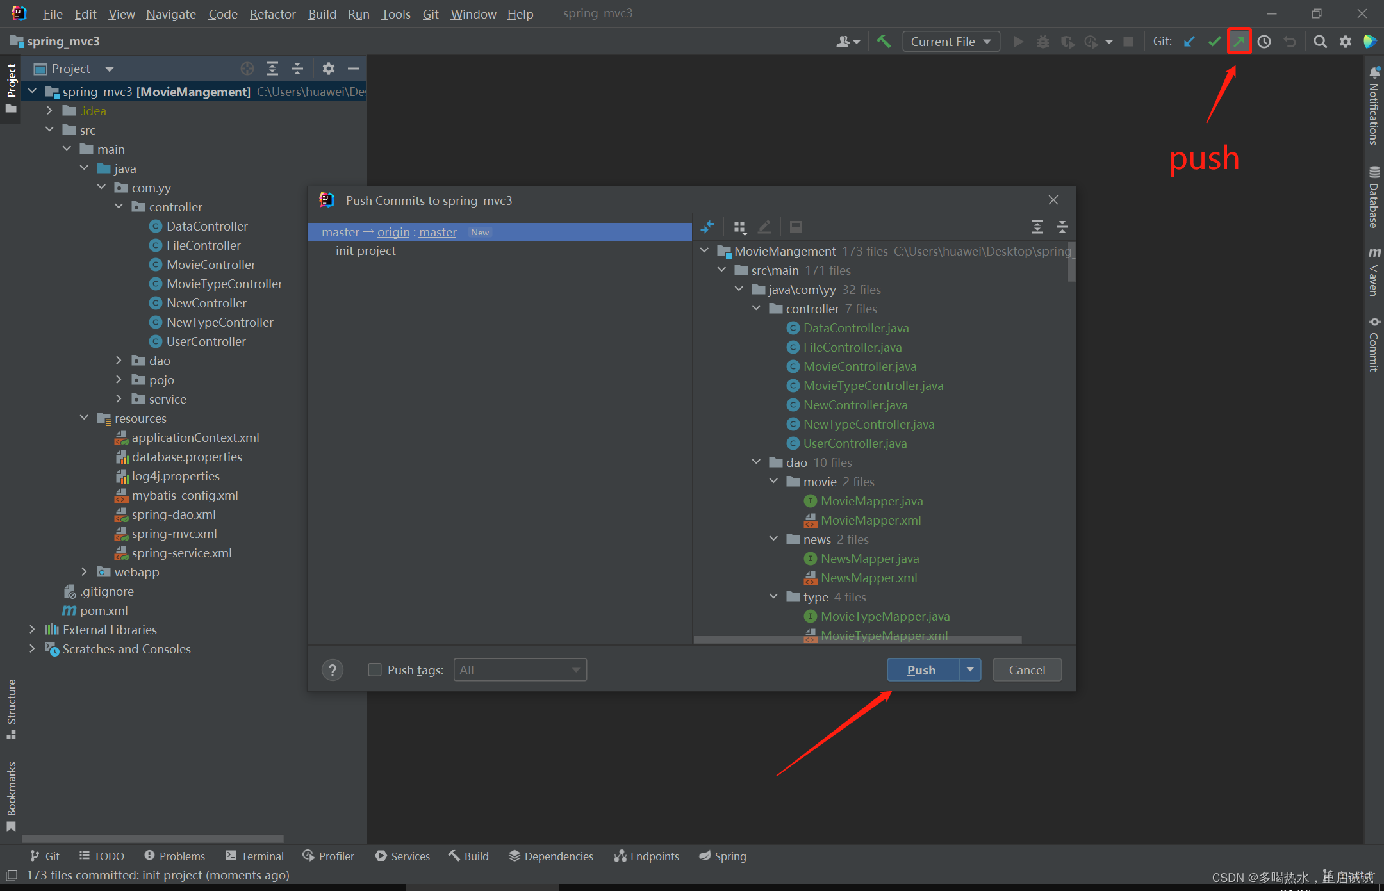Expand the dao package in Project tree
The height and width of the screenshot is (891, 1384).
[x=119, y=361]
